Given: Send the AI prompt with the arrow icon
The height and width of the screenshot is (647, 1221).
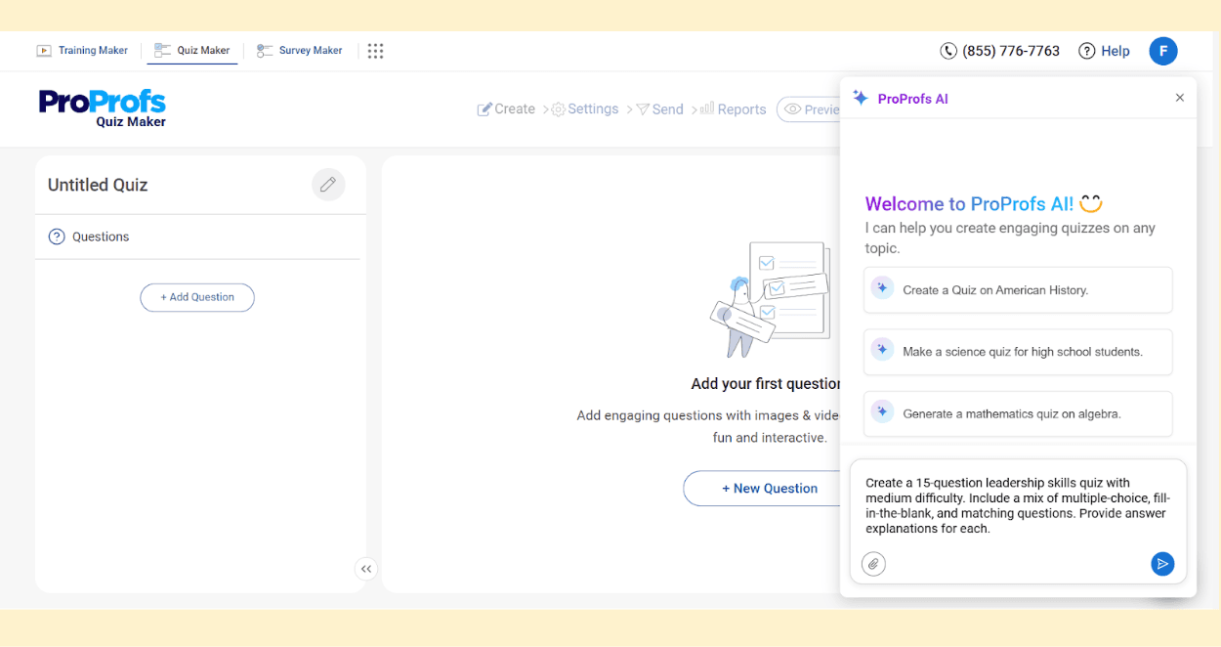Looking at the screenshot, I should (1161, 564).
